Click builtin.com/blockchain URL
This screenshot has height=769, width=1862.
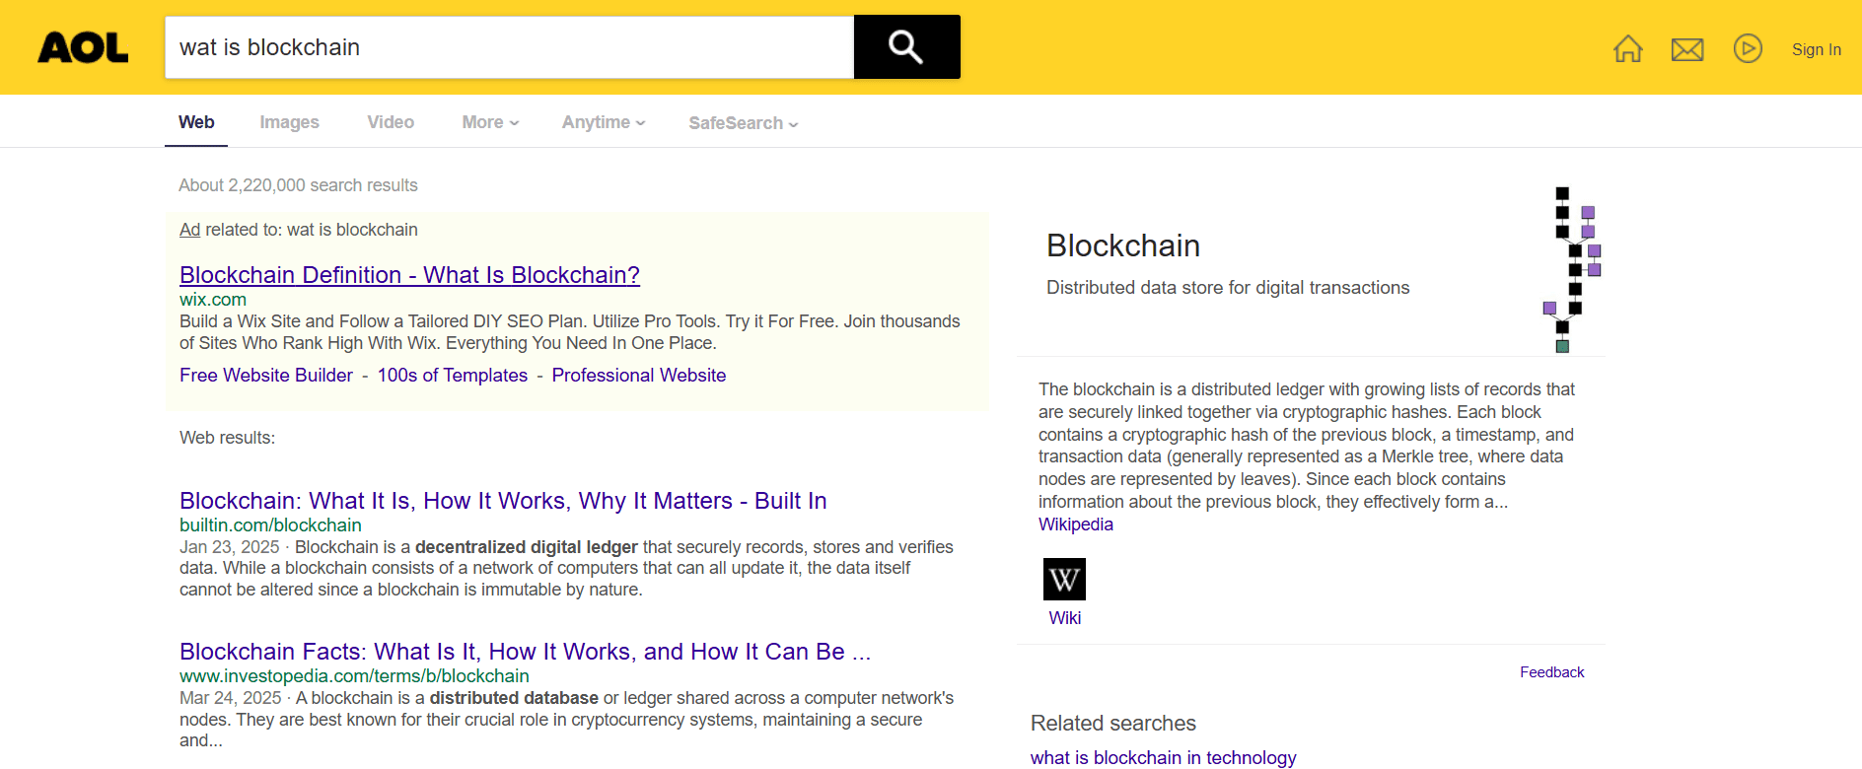coord(270,525)
